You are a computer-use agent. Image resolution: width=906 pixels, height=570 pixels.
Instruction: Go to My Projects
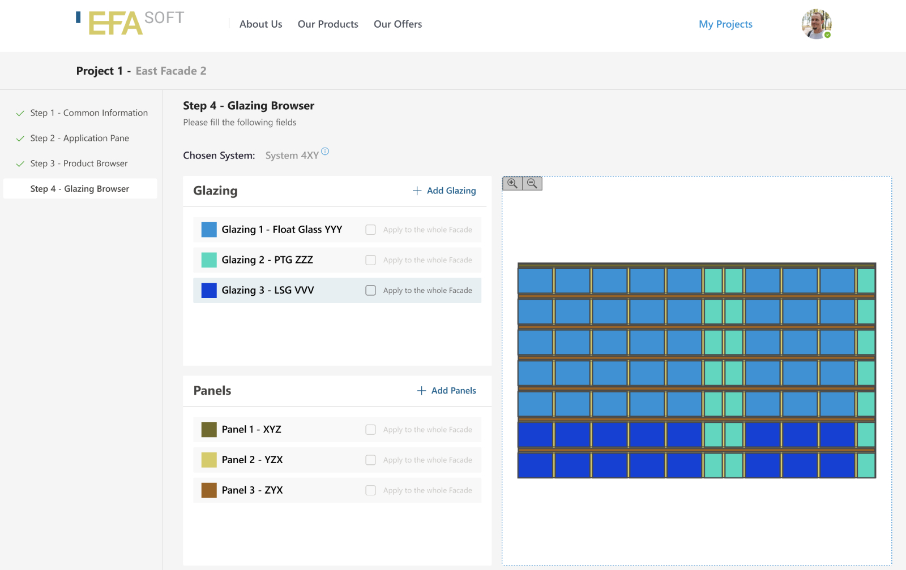coord(725,24)
